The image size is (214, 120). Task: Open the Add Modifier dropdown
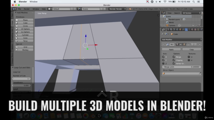(181, 40)
